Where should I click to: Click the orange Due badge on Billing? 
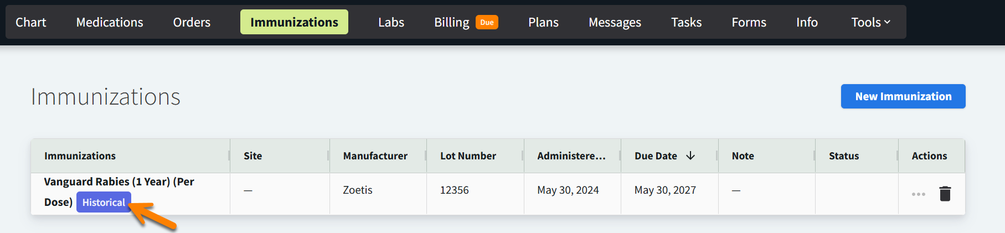tap(487, 23)
